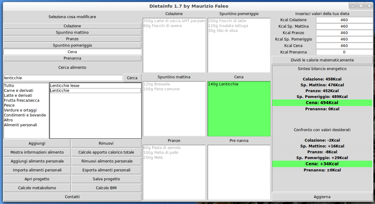
Task: Select Carne e derivati category
Action: point(18,91)
